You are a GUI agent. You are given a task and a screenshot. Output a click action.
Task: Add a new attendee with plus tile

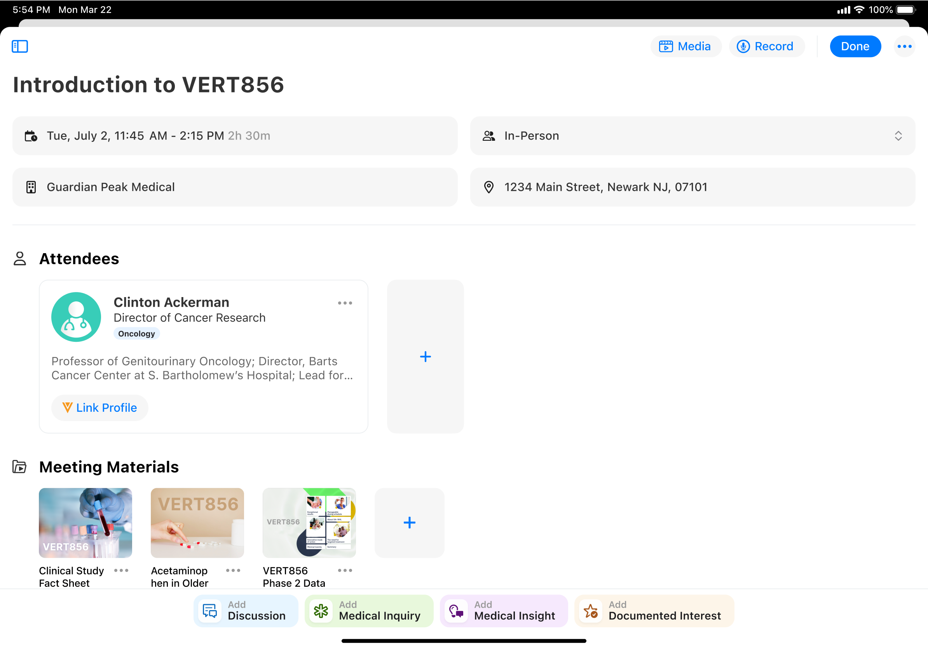click(x=425, y=356)
